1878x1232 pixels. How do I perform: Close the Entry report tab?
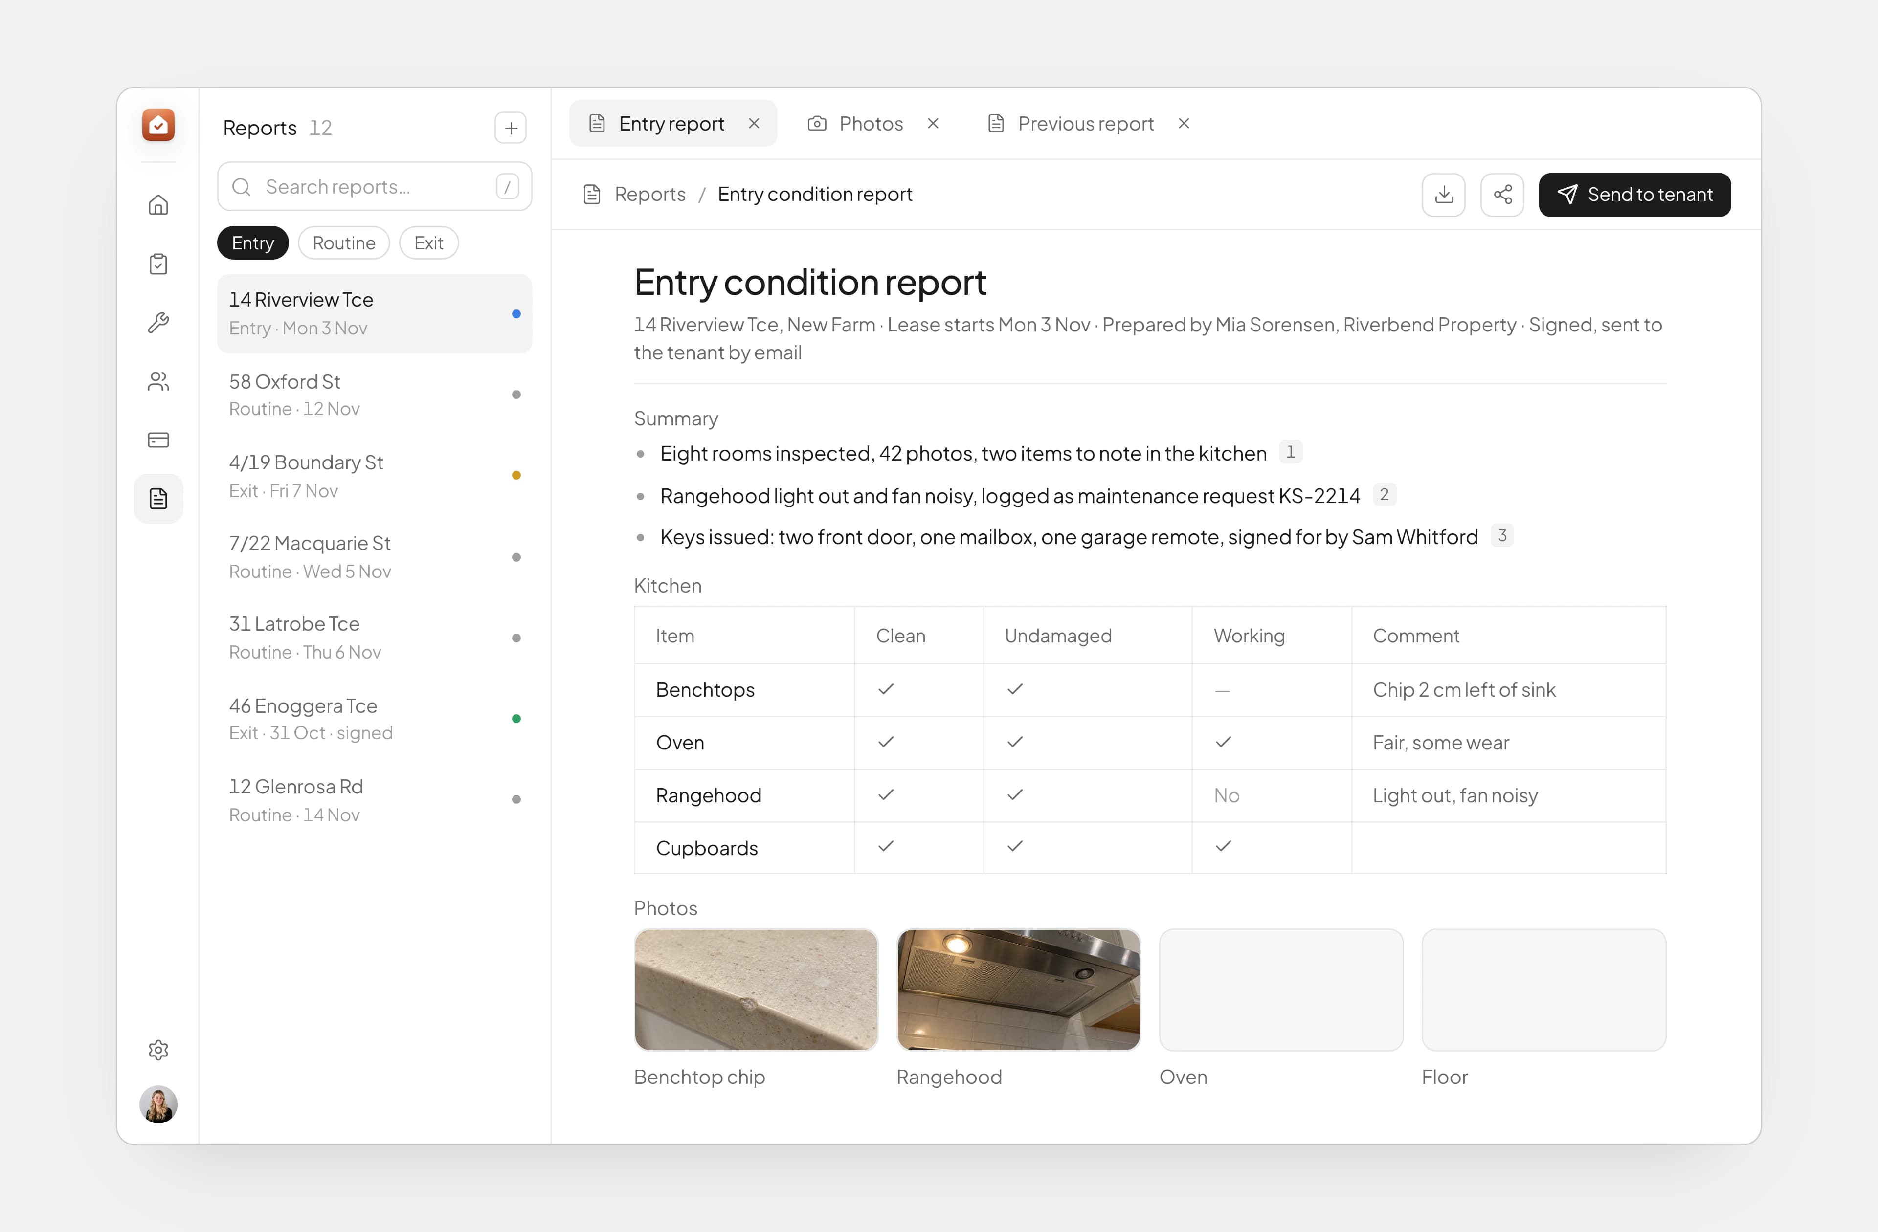[x=754, y=123]
